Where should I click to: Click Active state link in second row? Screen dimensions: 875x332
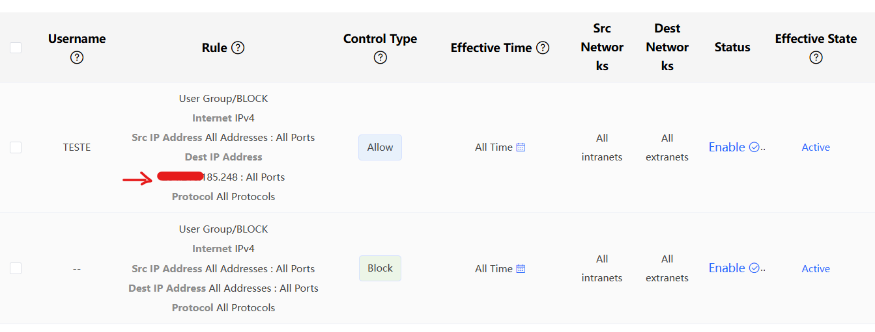pos(816,268)
